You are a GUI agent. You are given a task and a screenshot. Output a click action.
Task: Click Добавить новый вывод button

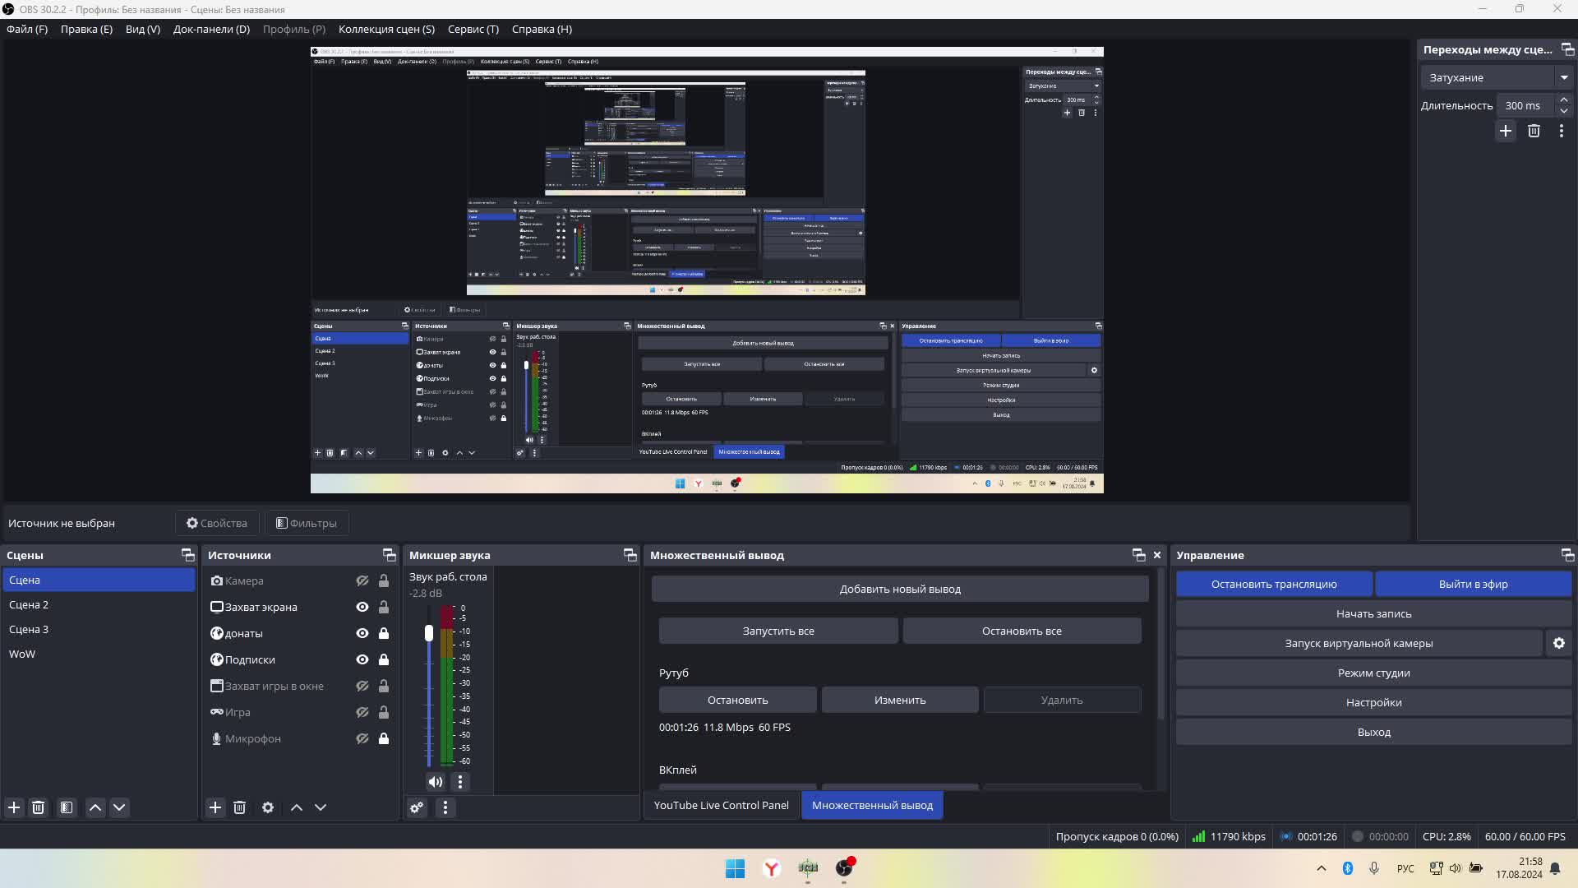[900, 589]
